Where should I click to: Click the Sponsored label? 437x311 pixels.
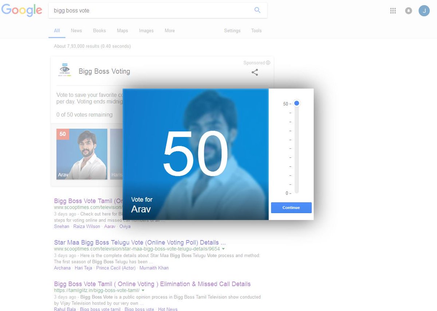click(254, 63)
